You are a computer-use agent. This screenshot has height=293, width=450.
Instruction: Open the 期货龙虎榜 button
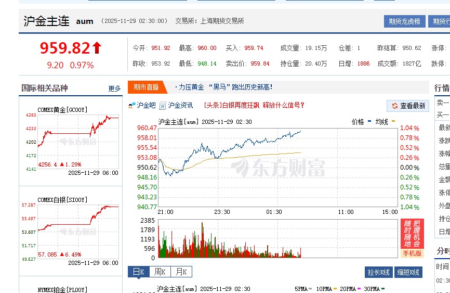tap(405, 21)
